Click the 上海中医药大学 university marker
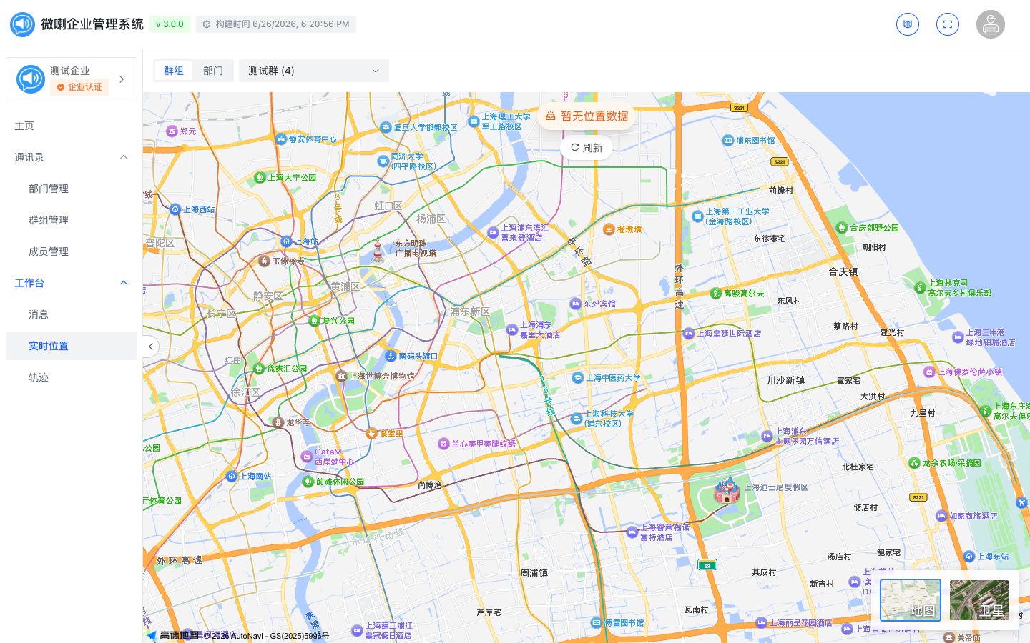The height and width of the screenshot is (643, 1030). click(x=578, y=377)
